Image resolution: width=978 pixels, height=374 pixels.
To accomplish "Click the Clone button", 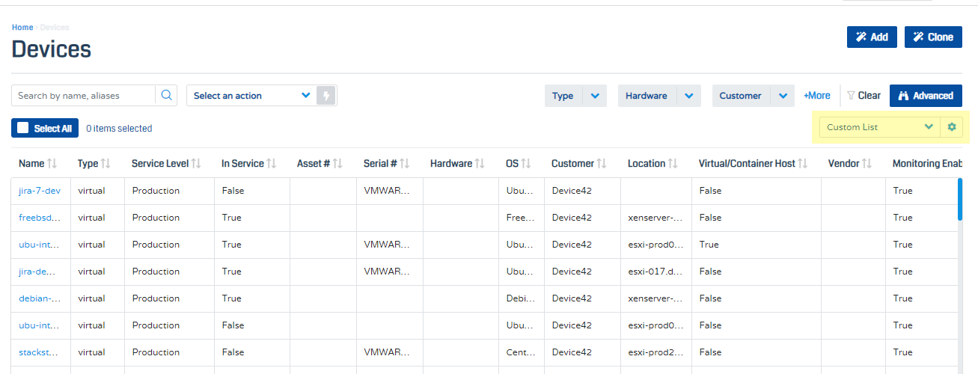I will [933, 37].
